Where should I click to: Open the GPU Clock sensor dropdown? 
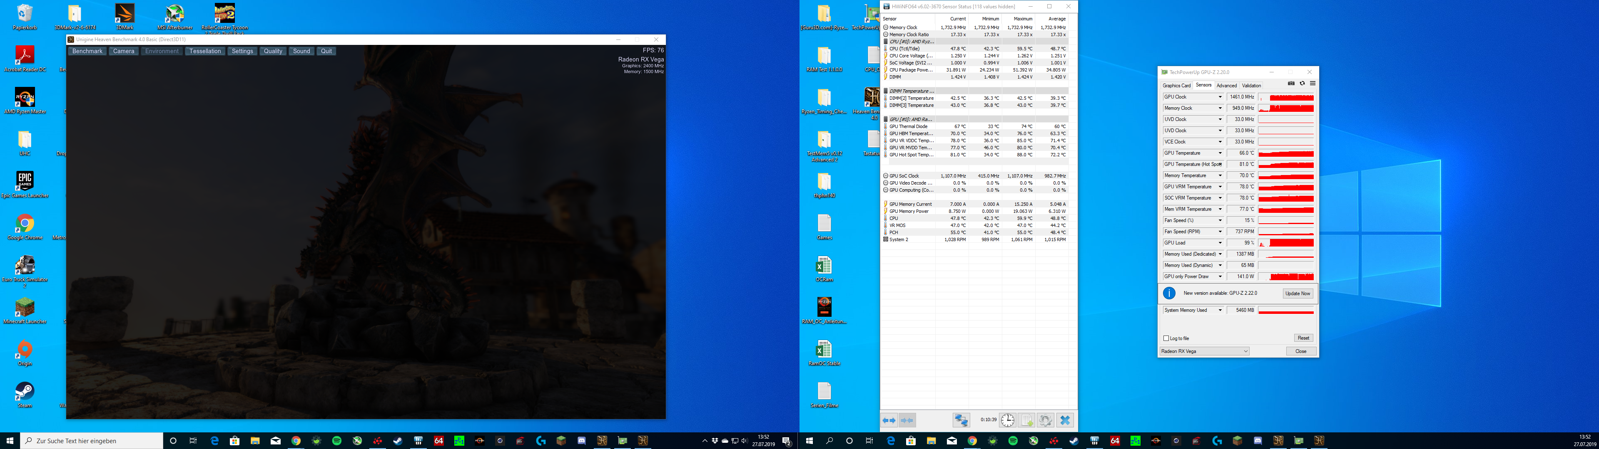(1220, 97)
